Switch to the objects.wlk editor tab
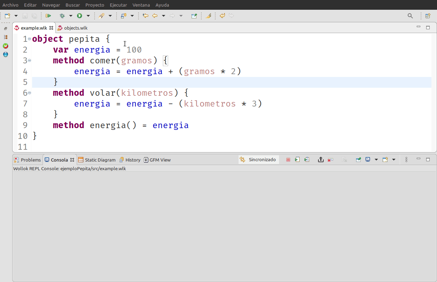Screen dimensions: 437x282 coord(75,28)
